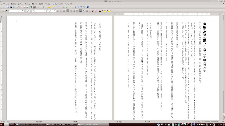Switch to single-page view layout in status bar

[195, 122]
